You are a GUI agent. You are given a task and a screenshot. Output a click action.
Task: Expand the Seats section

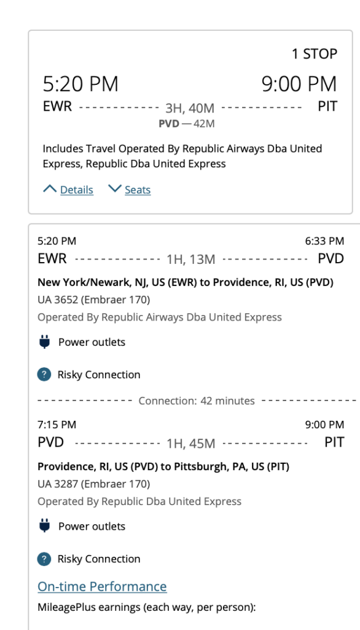135,189
